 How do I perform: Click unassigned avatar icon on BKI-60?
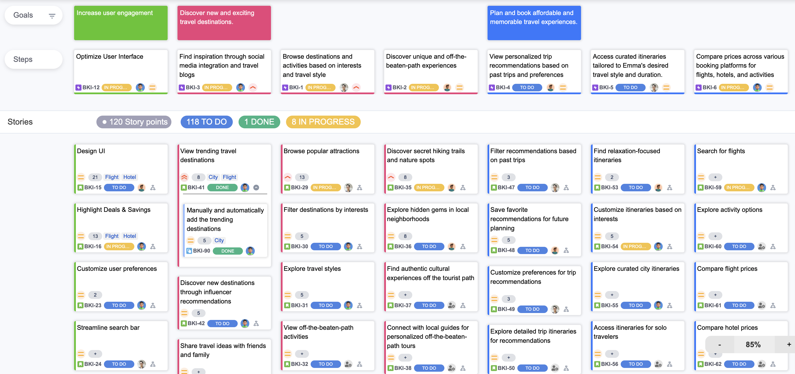coord(761,247)
